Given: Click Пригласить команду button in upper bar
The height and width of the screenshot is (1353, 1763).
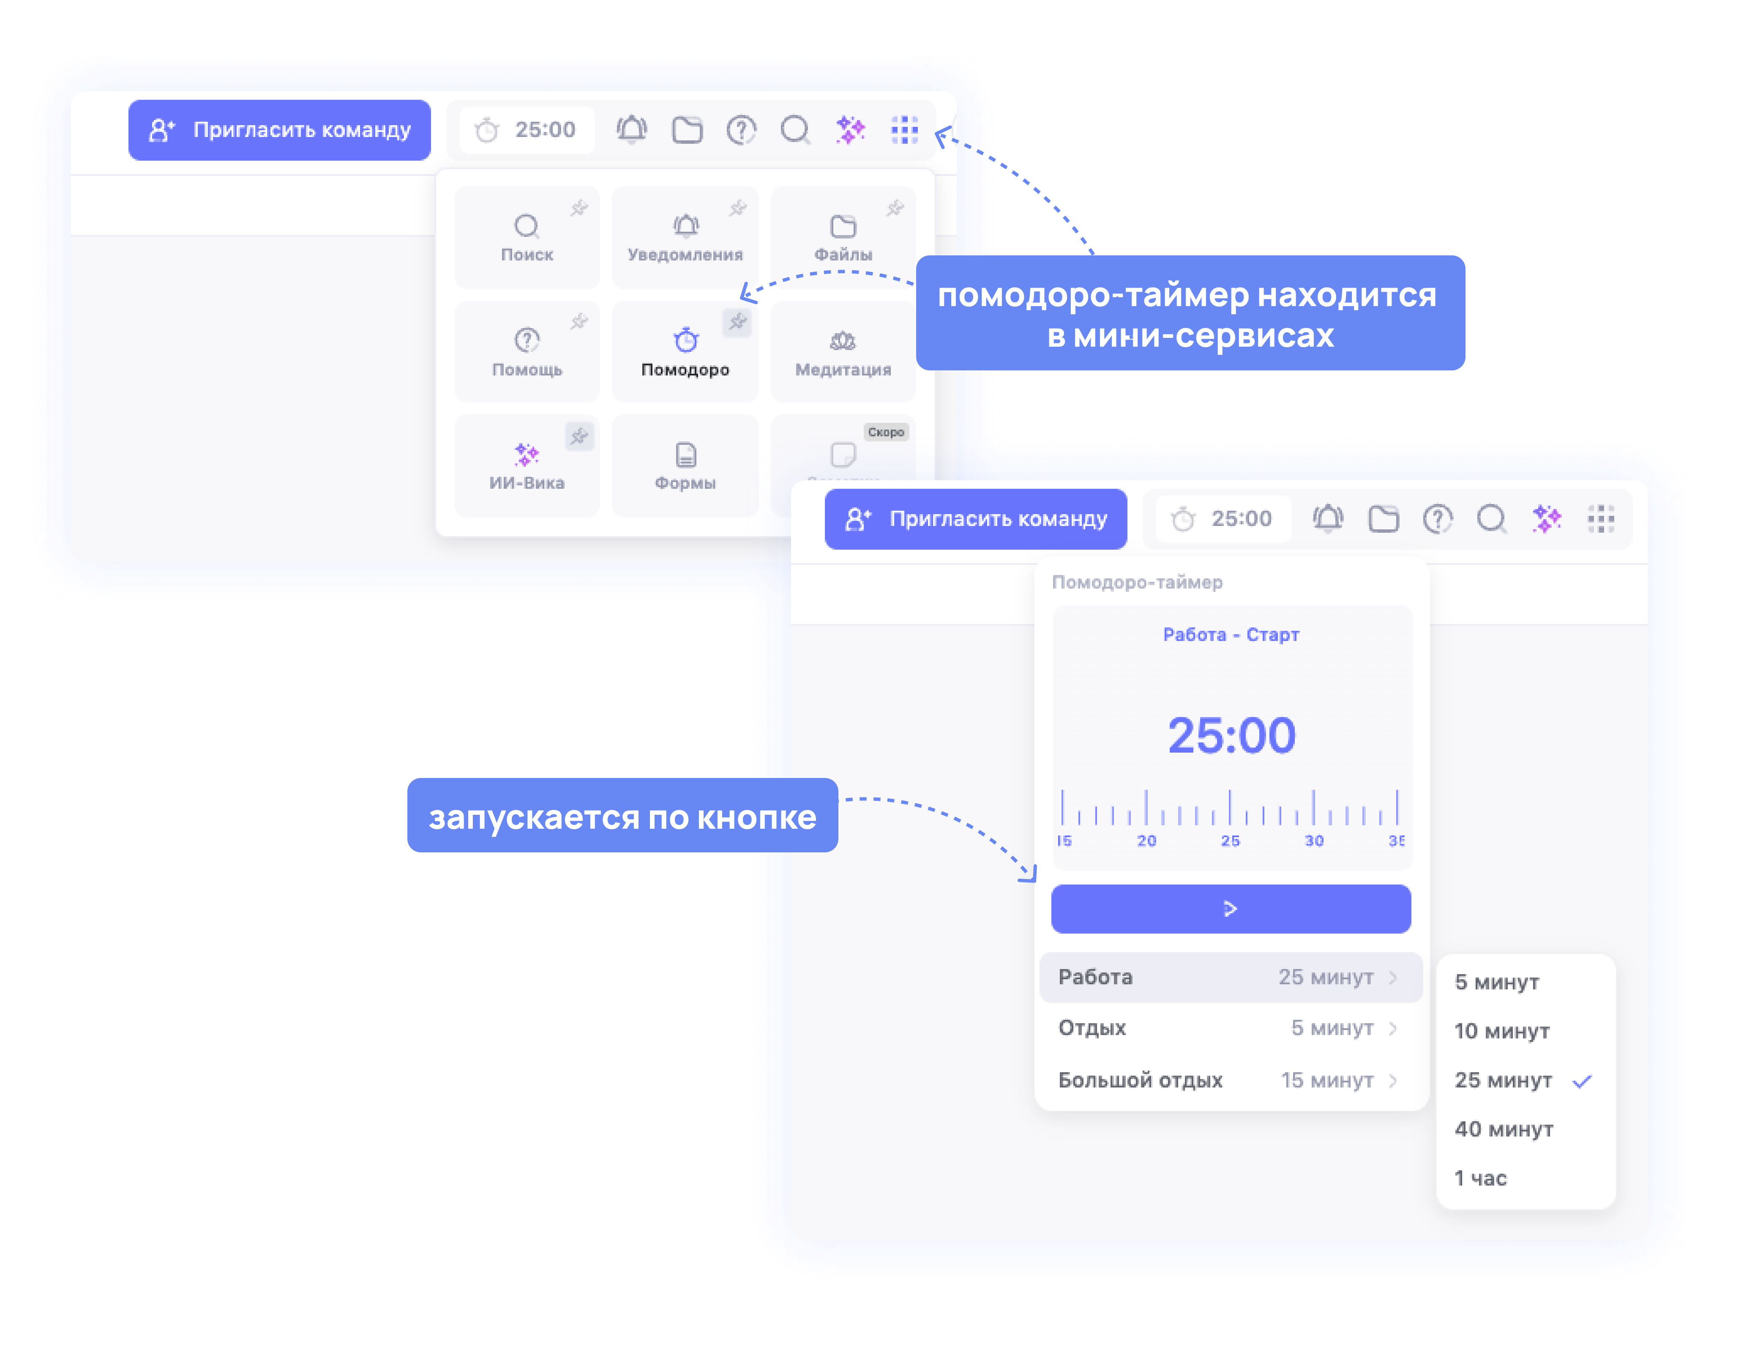Looking at the screenshot, I should click(279, 130).
